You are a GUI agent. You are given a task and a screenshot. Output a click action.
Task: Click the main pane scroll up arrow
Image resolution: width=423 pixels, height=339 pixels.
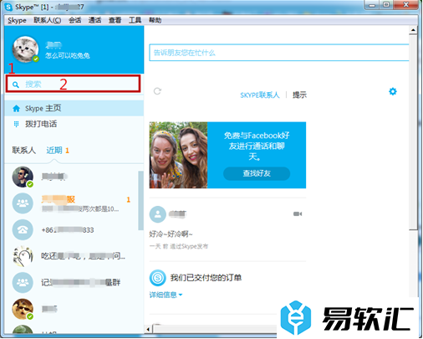click(413, 30)
